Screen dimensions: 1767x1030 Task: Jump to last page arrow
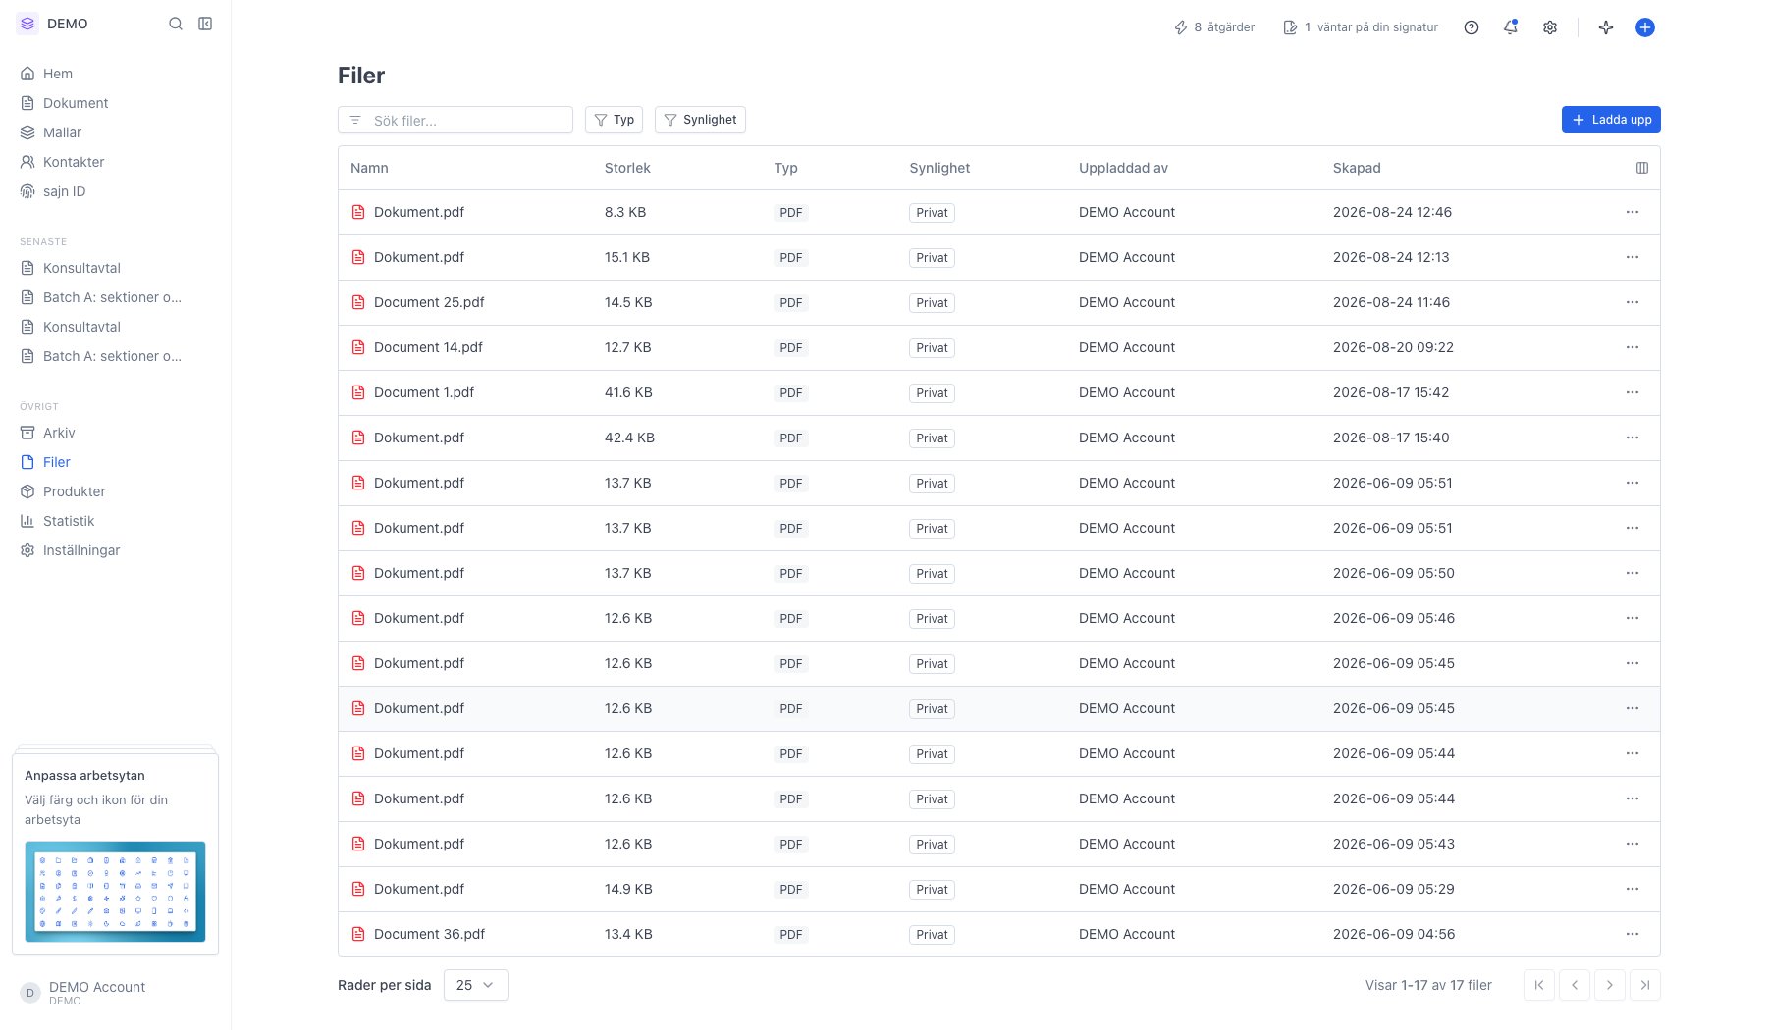tap(1645, 985)
